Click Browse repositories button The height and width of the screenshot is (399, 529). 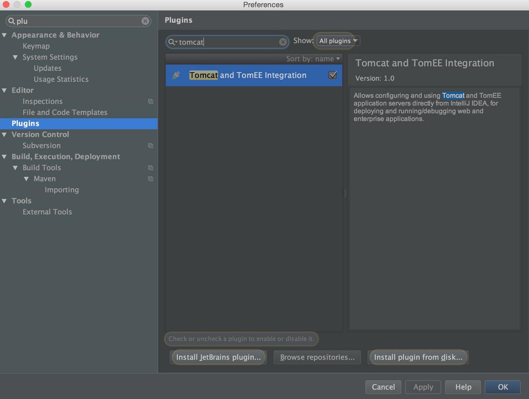tap(317, 357)
